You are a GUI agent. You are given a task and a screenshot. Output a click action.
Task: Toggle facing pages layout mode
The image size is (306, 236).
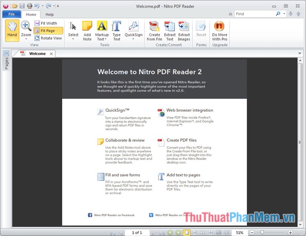tap(203, 233)
